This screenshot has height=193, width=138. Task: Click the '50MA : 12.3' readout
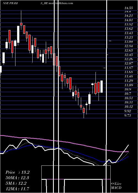click(17, 178)
